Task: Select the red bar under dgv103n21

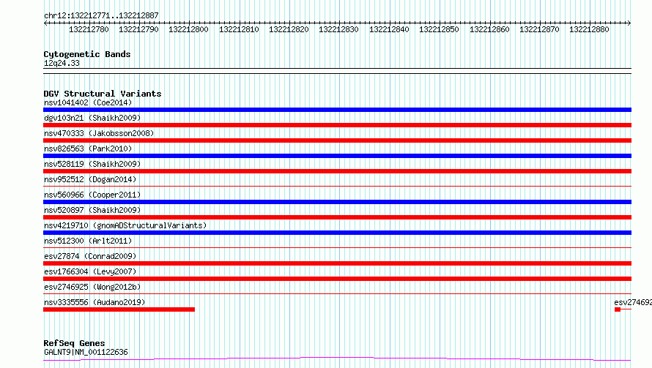Action: 337,125
